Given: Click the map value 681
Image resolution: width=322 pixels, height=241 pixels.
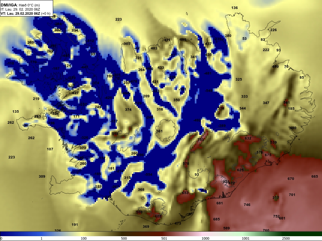Looking at the screenshot, I should (x=220, y=203).
